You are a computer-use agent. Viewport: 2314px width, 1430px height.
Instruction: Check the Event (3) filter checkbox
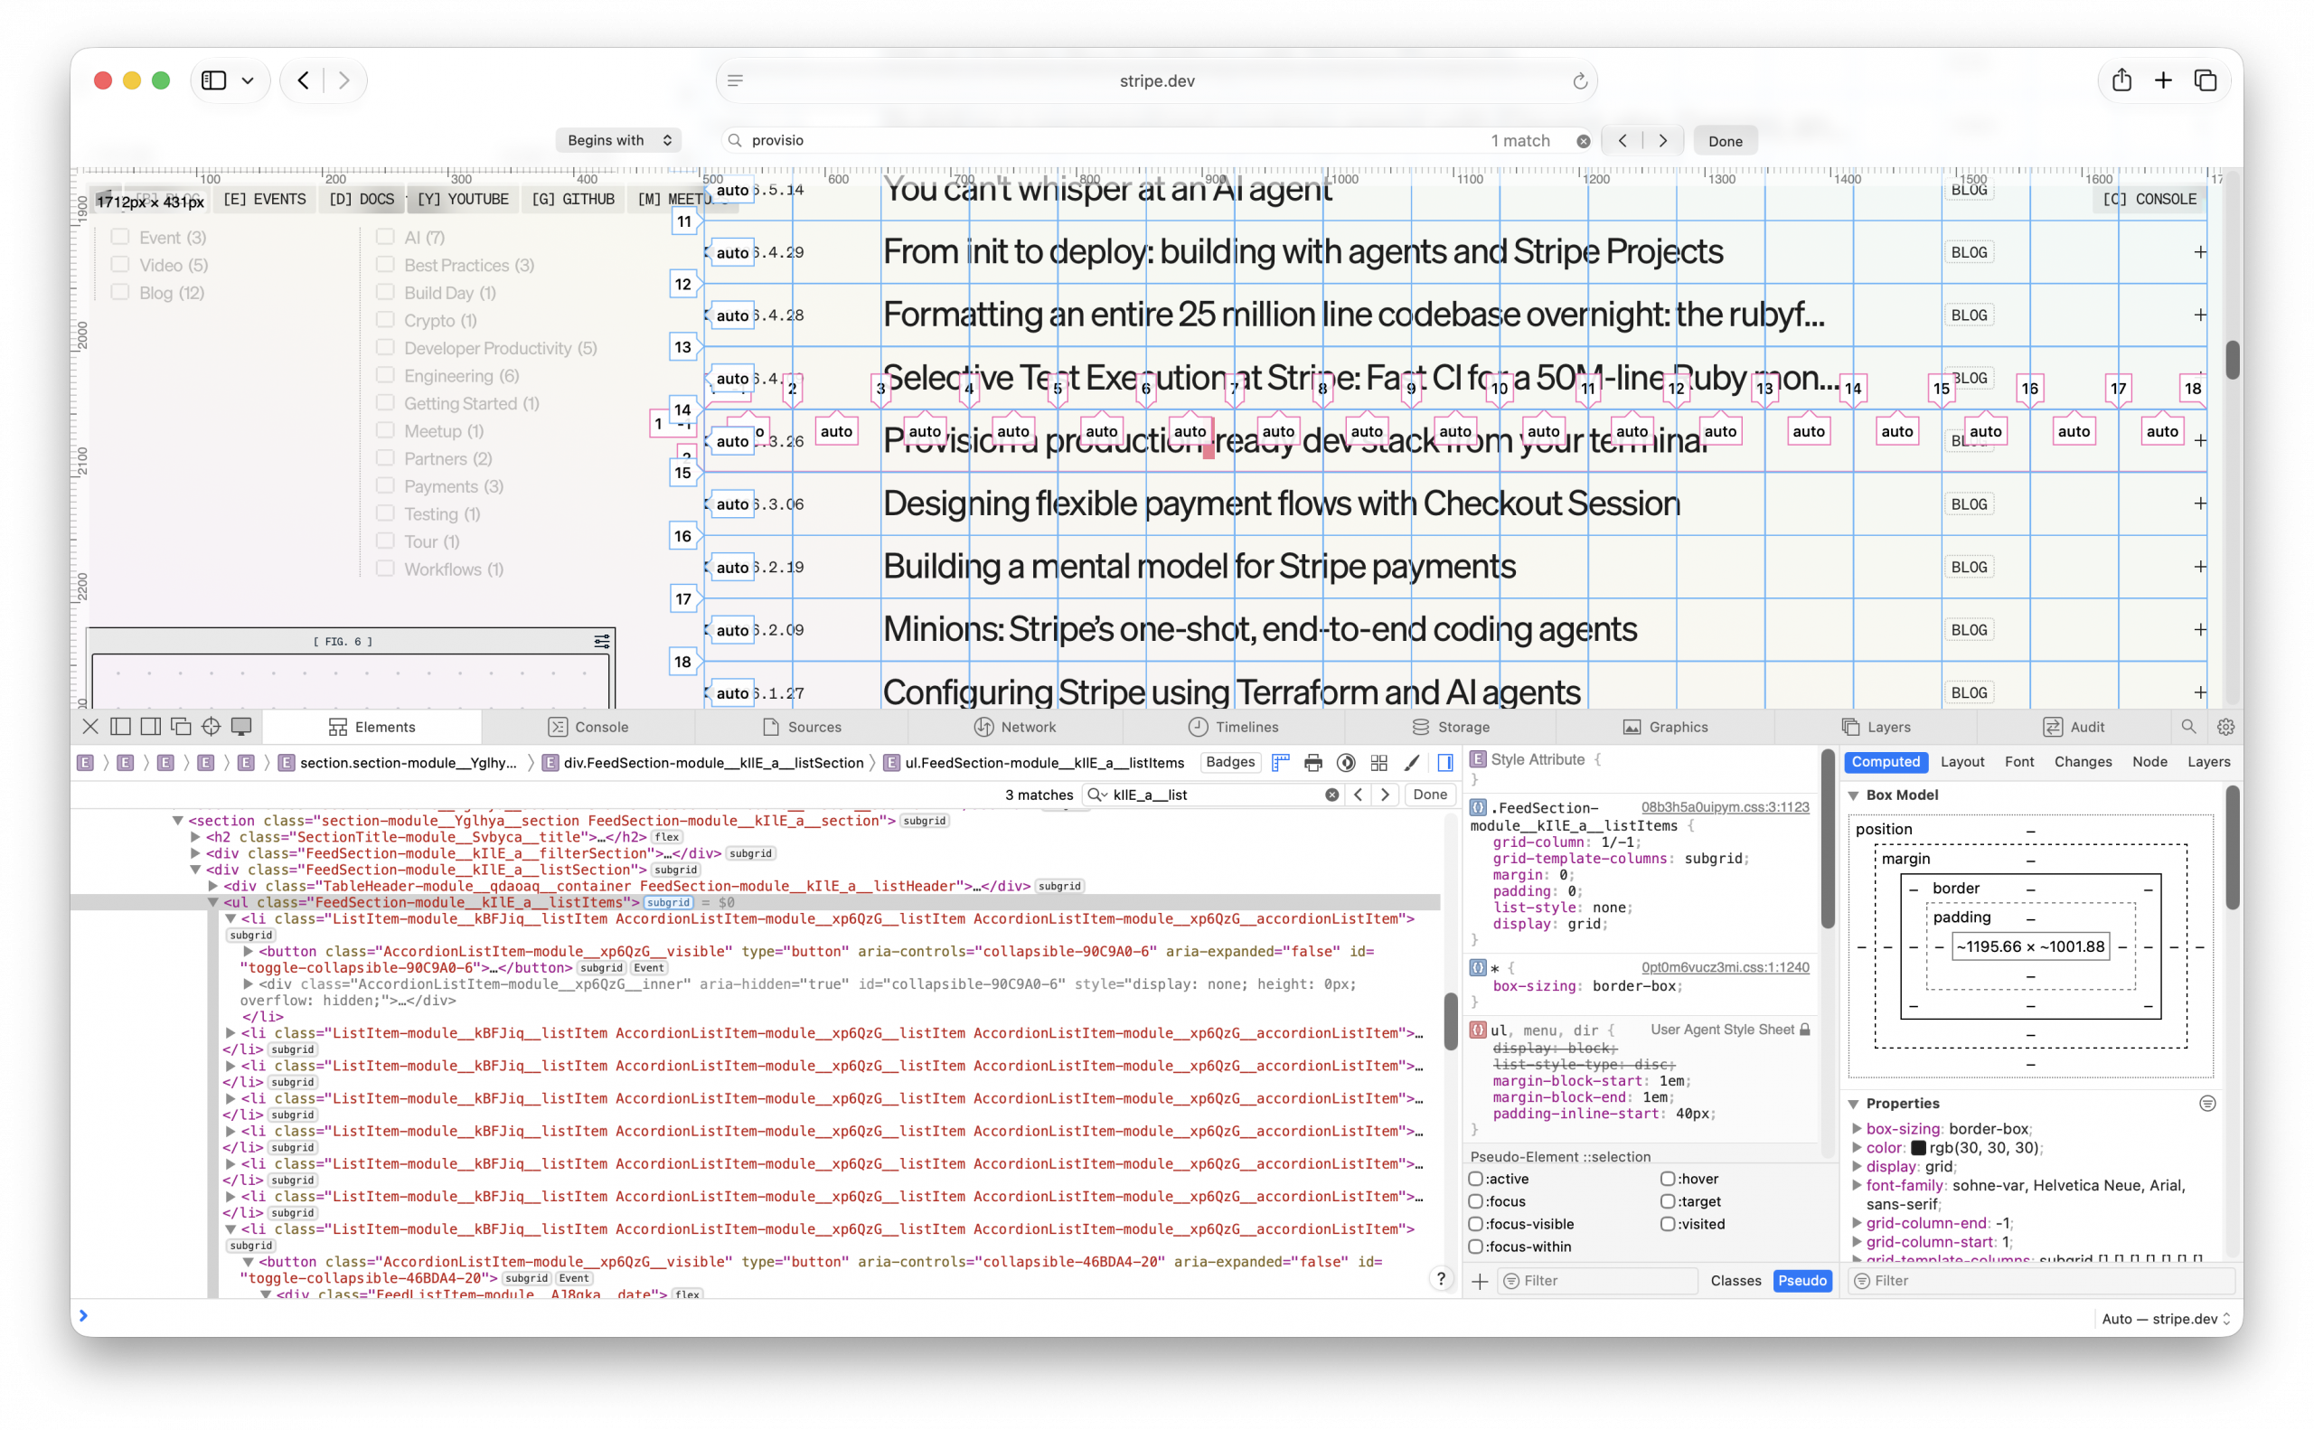coord(120,237)
